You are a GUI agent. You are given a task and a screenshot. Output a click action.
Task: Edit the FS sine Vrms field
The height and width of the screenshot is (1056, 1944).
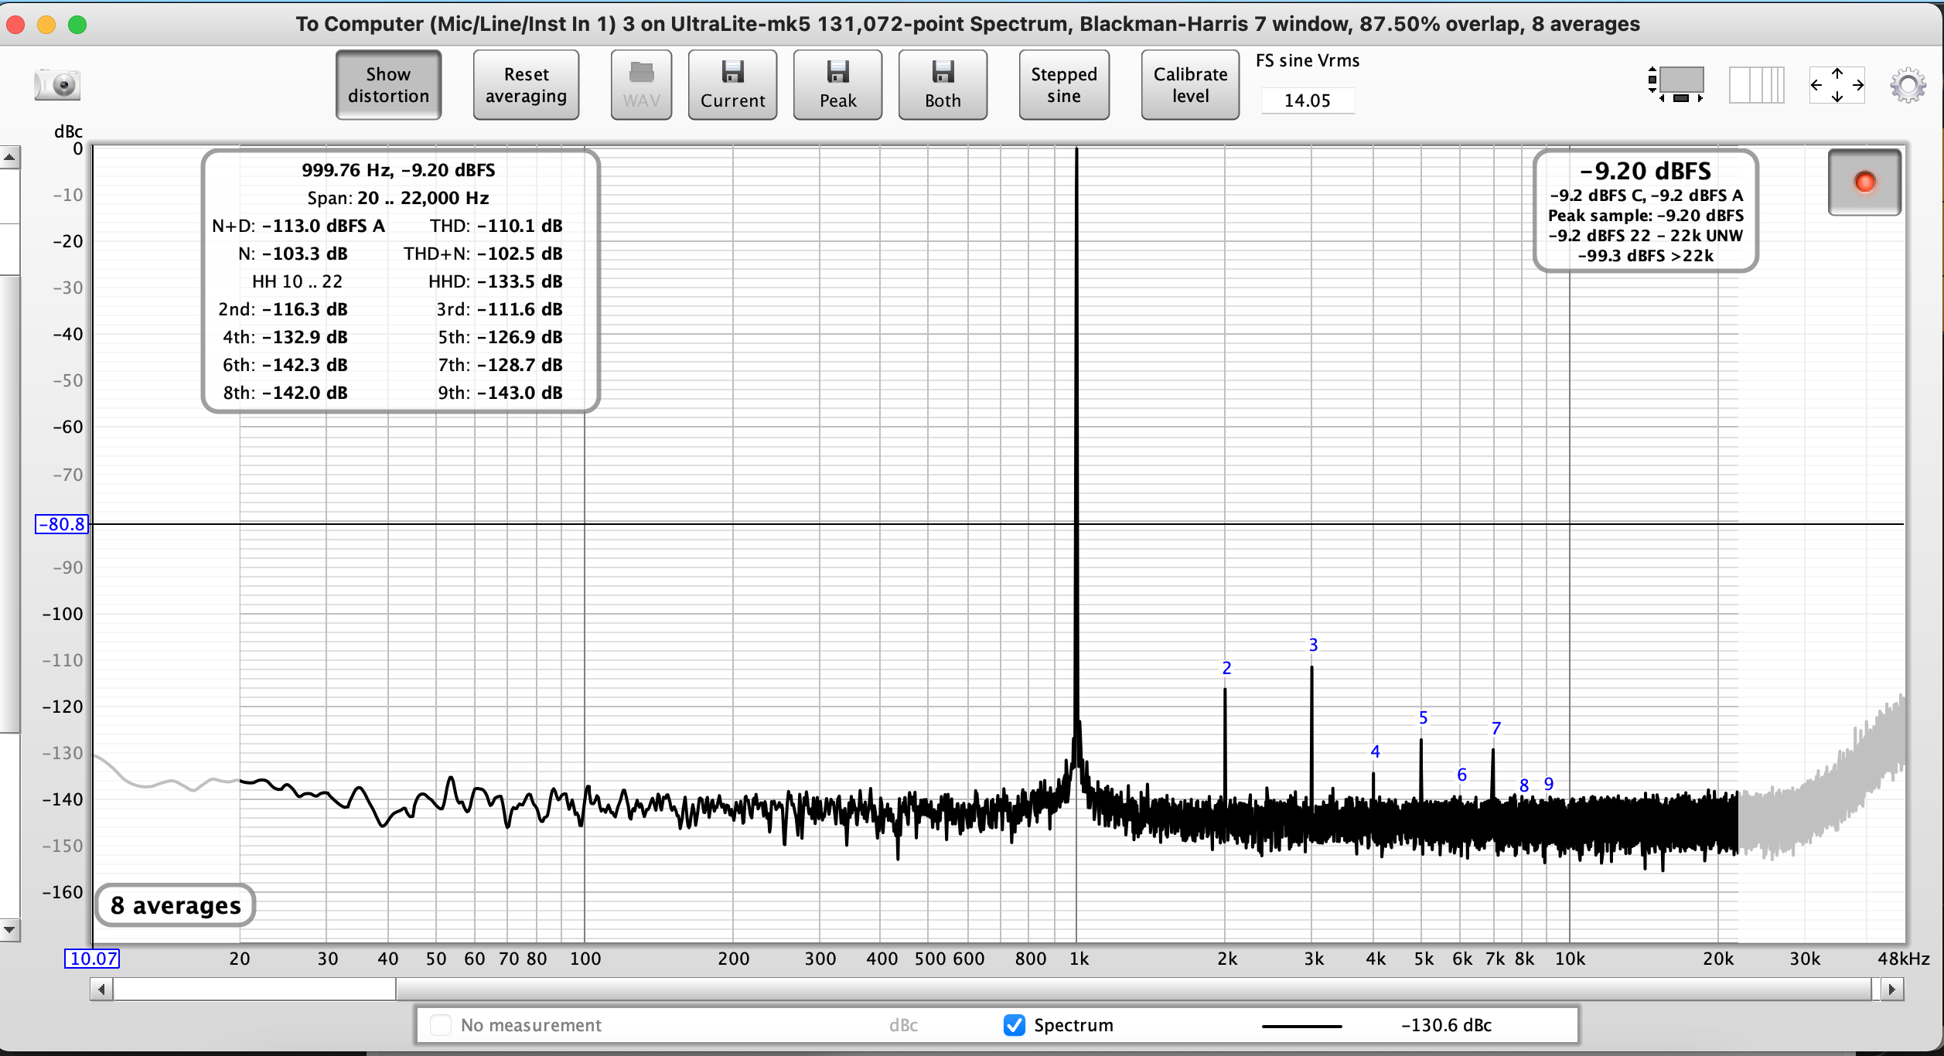[x=1307, y=100]
